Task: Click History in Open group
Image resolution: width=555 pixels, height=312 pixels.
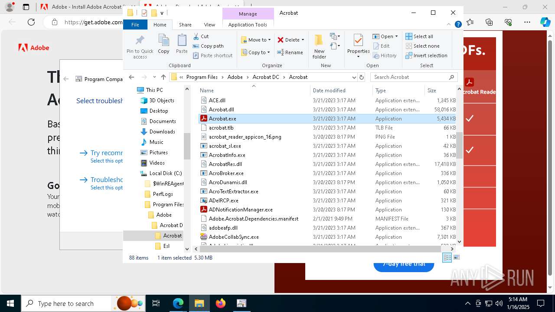Action: tap(385, 55)
